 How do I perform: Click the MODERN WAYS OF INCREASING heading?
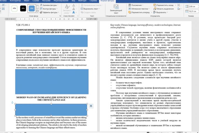[x=51, y=99]
